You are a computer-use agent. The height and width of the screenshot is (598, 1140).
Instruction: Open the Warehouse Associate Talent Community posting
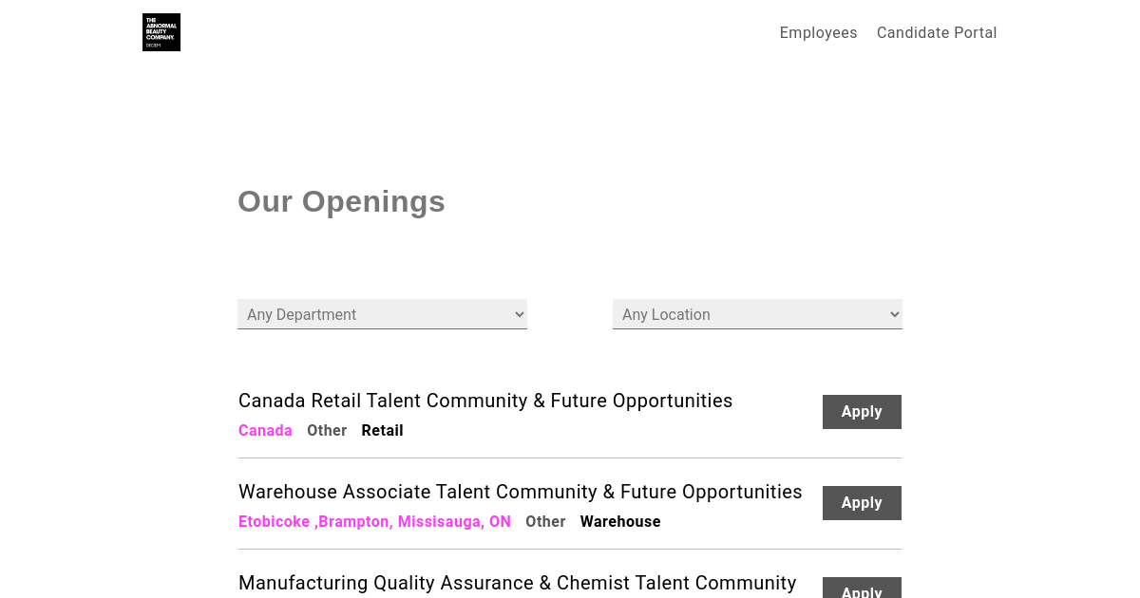click(521, 492)
